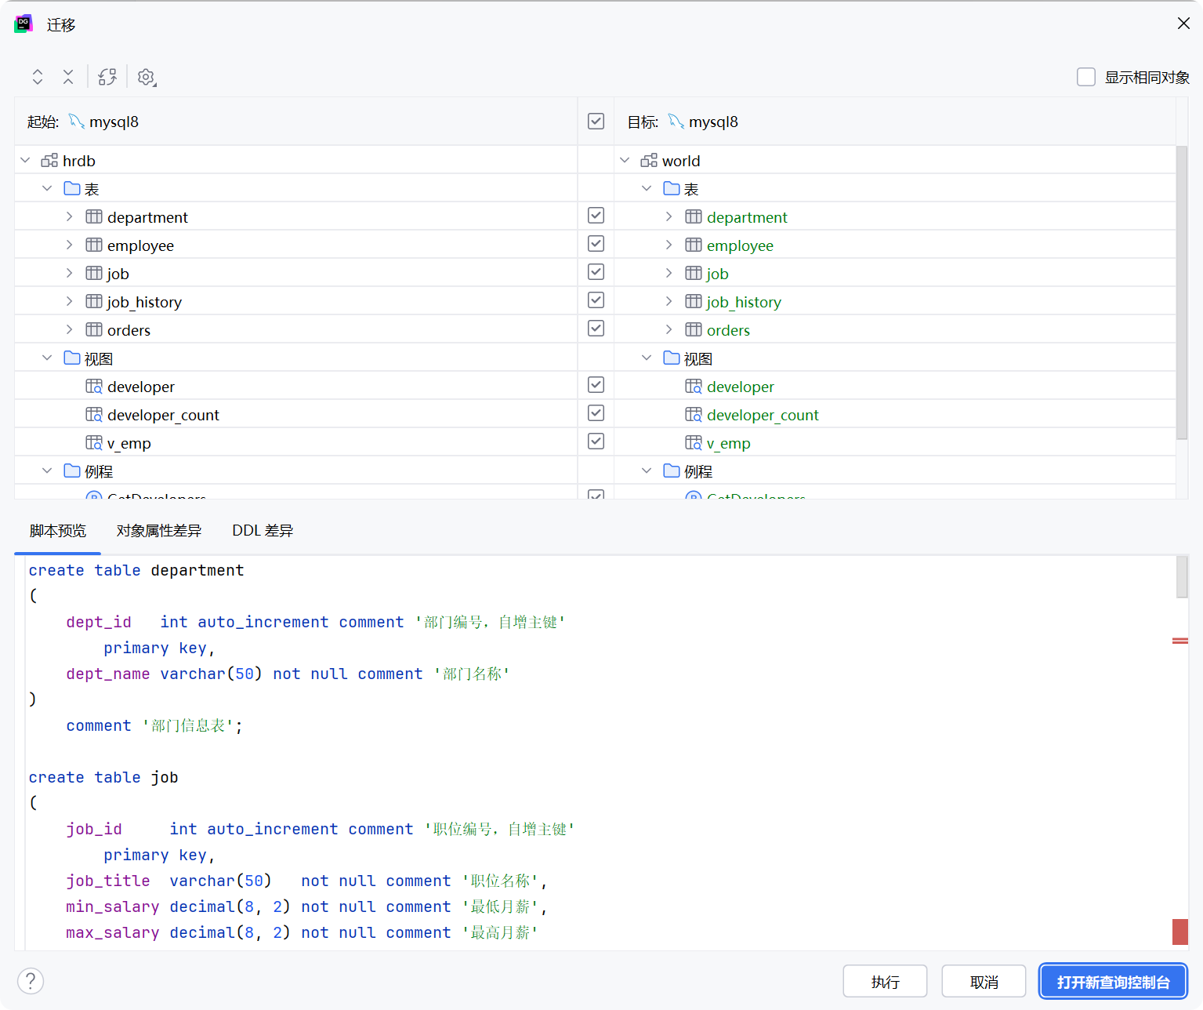Expand the target job table node

669,273
